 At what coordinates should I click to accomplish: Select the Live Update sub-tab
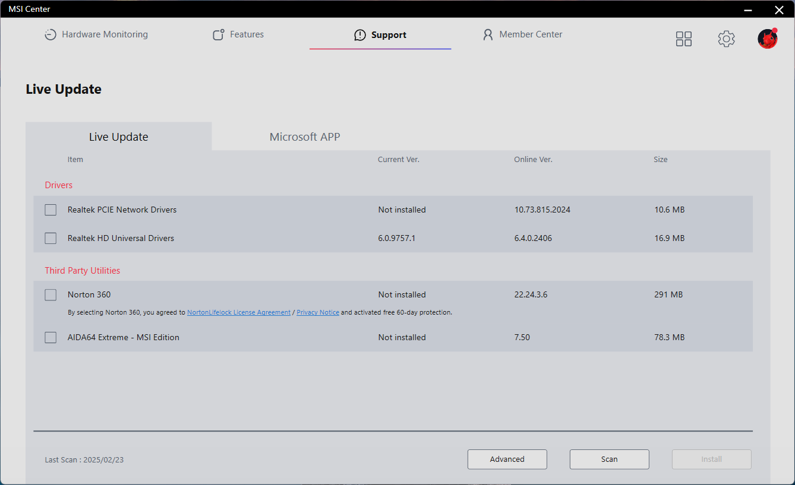[x=119, y=137]
